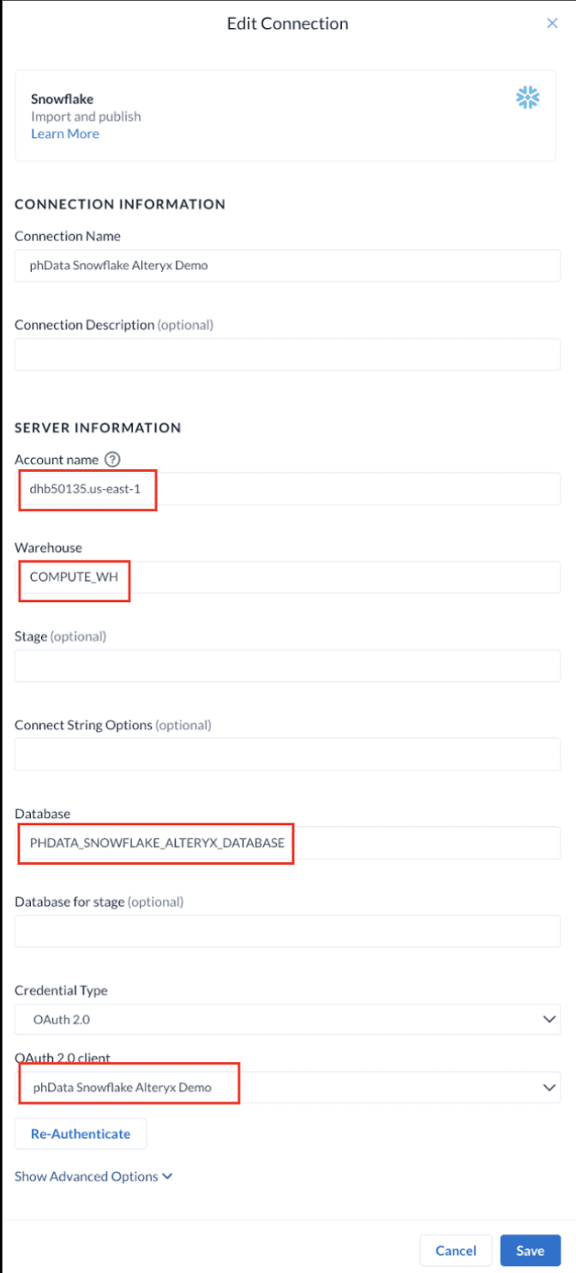
Task: Expand Show Advanced Options
Action: pos(93,1176)
